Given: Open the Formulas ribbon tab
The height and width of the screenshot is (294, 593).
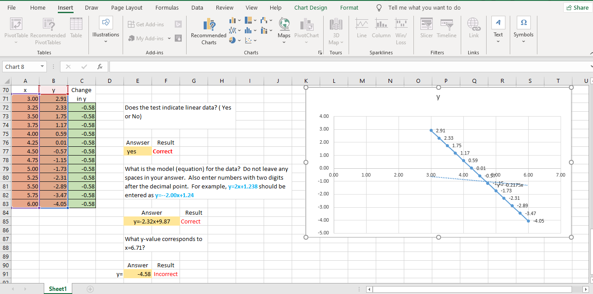Looking at the screenshot, I should pyautogui.click(x=167, y=7).
